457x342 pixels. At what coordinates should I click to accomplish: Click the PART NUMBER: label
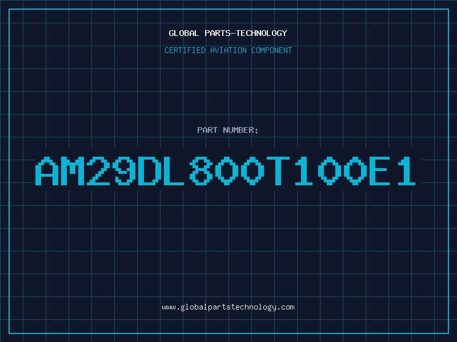228,130
